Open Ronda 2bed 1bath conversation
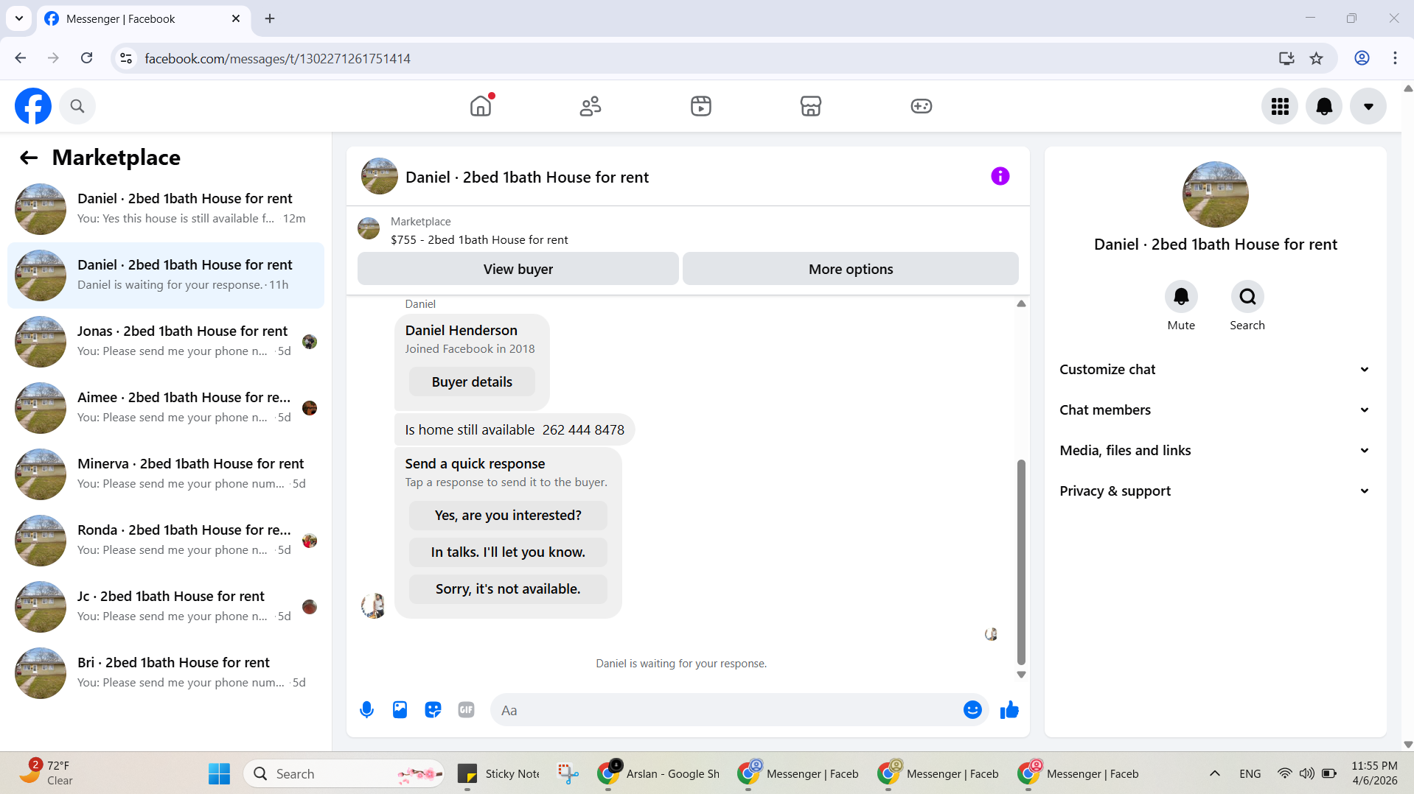Viewport: 1414px width, 794px height. 166,541
